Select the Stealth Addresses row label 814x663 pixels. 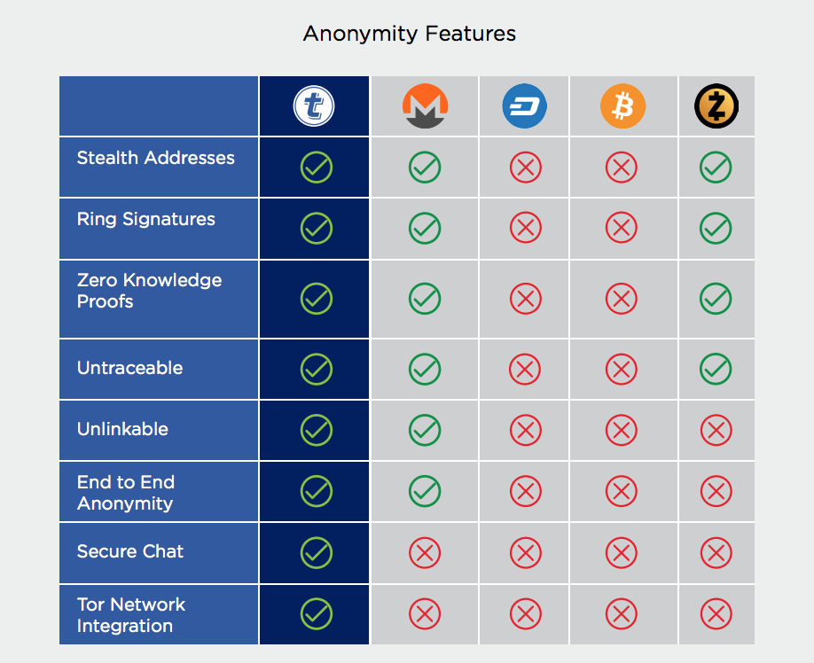click(x=155, y=159)
